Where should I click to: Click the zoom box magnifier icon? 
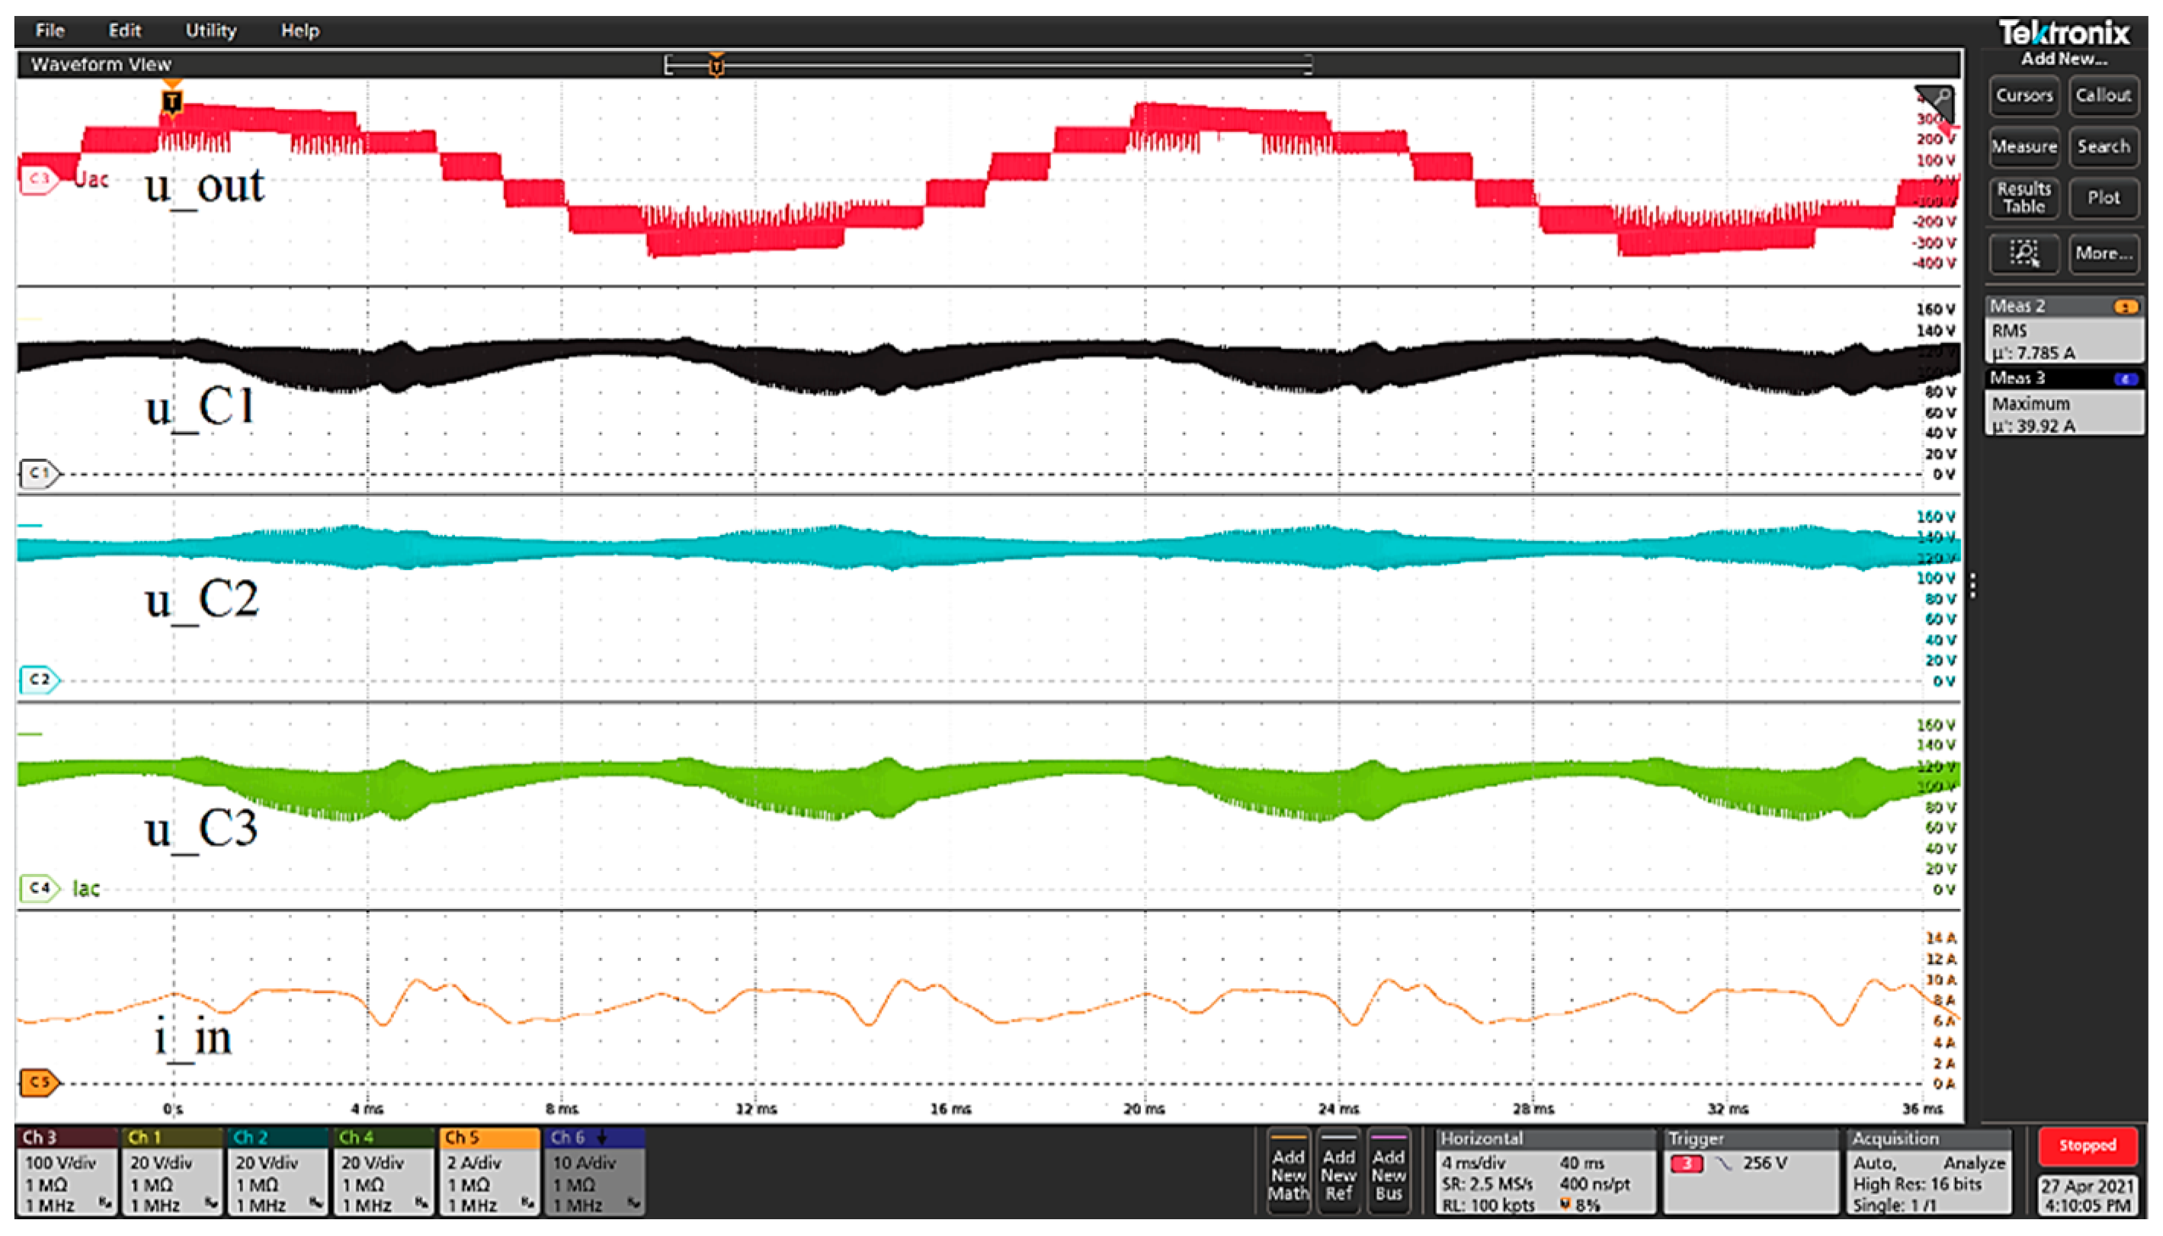click(x=2024, y=253)
